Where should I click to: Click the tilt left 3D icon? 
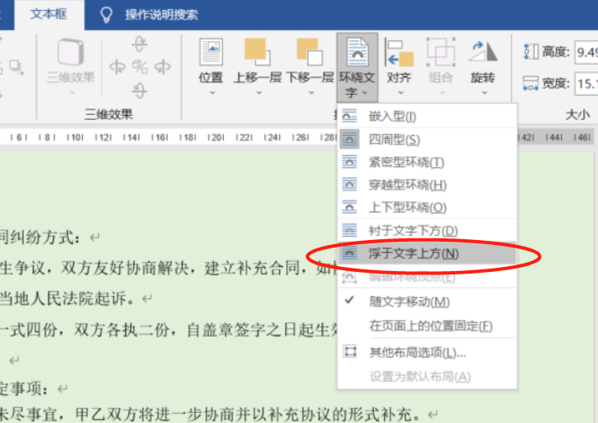pos(117,67)
